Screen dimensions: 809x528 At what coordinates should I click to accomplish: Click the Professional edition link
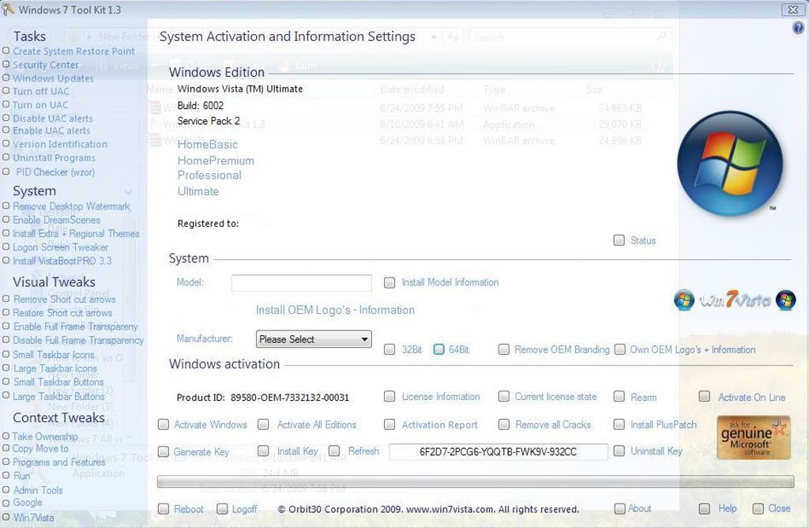209,175
